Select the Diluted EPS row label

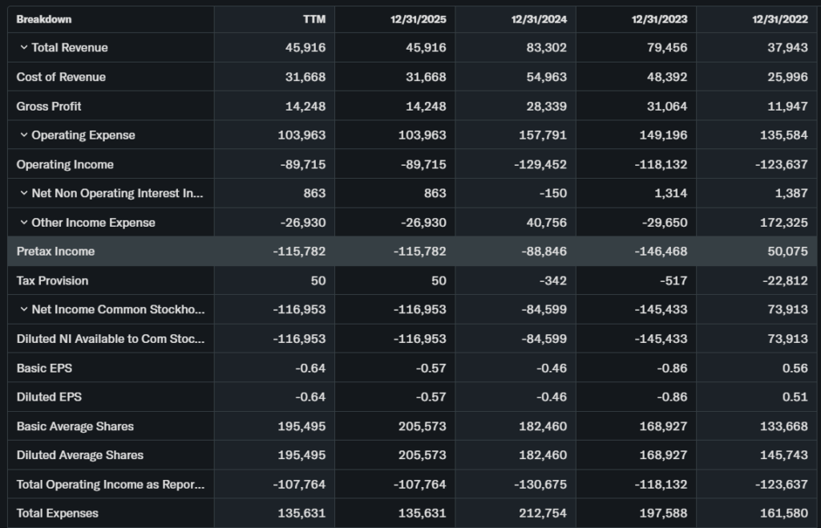tap(49, 397)
